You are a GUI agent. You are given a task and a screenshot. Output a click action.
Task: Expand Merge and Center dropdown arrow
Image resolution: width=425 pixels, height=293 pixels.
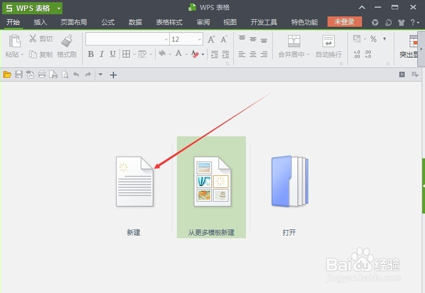(x=308, y=54)
